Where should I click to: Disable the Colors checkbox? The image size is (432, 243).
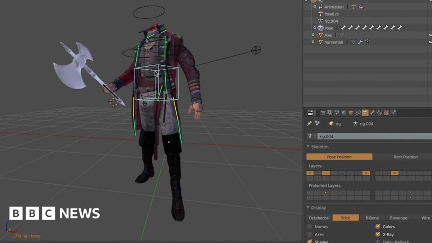[x=378, y=226]
